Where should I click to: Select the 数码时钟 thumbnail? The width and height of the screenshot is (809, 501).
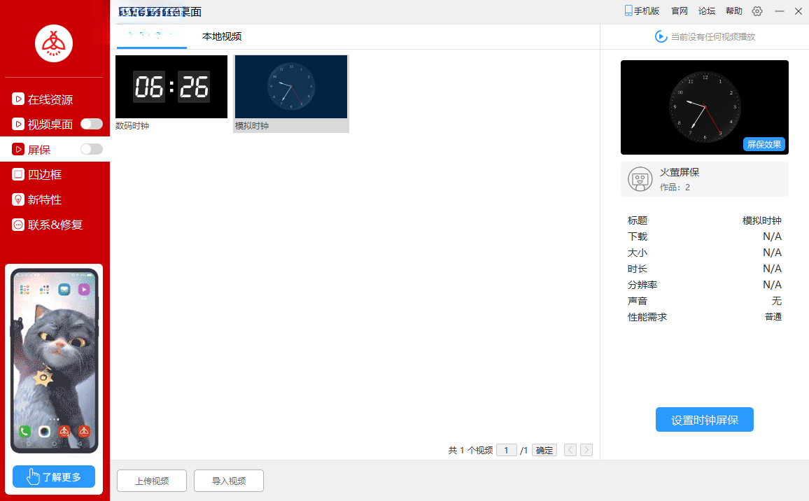click(171, 87)
